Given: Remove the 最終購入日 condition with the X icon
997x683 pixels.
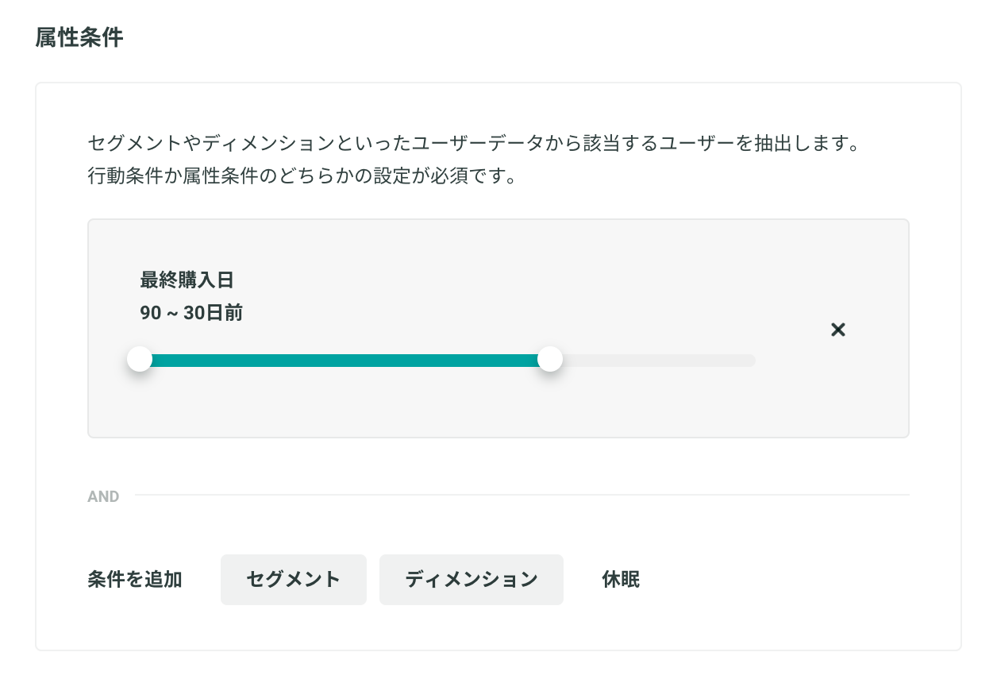Looking at the screenshot, I should point(837,330).
